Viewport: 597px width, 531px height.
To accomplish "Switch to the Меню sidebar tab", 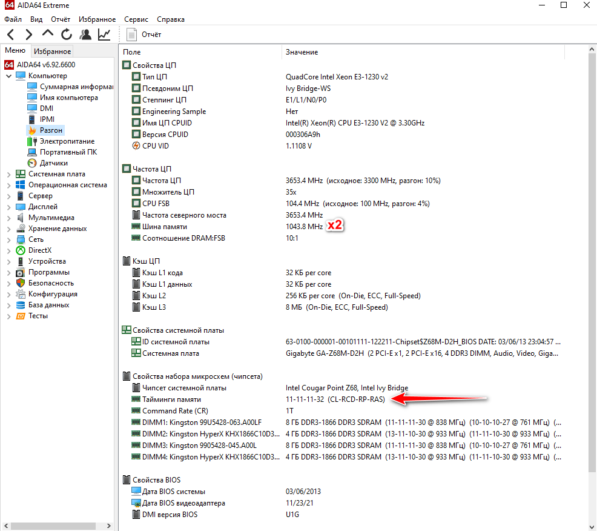I will (x=15, y=51).
